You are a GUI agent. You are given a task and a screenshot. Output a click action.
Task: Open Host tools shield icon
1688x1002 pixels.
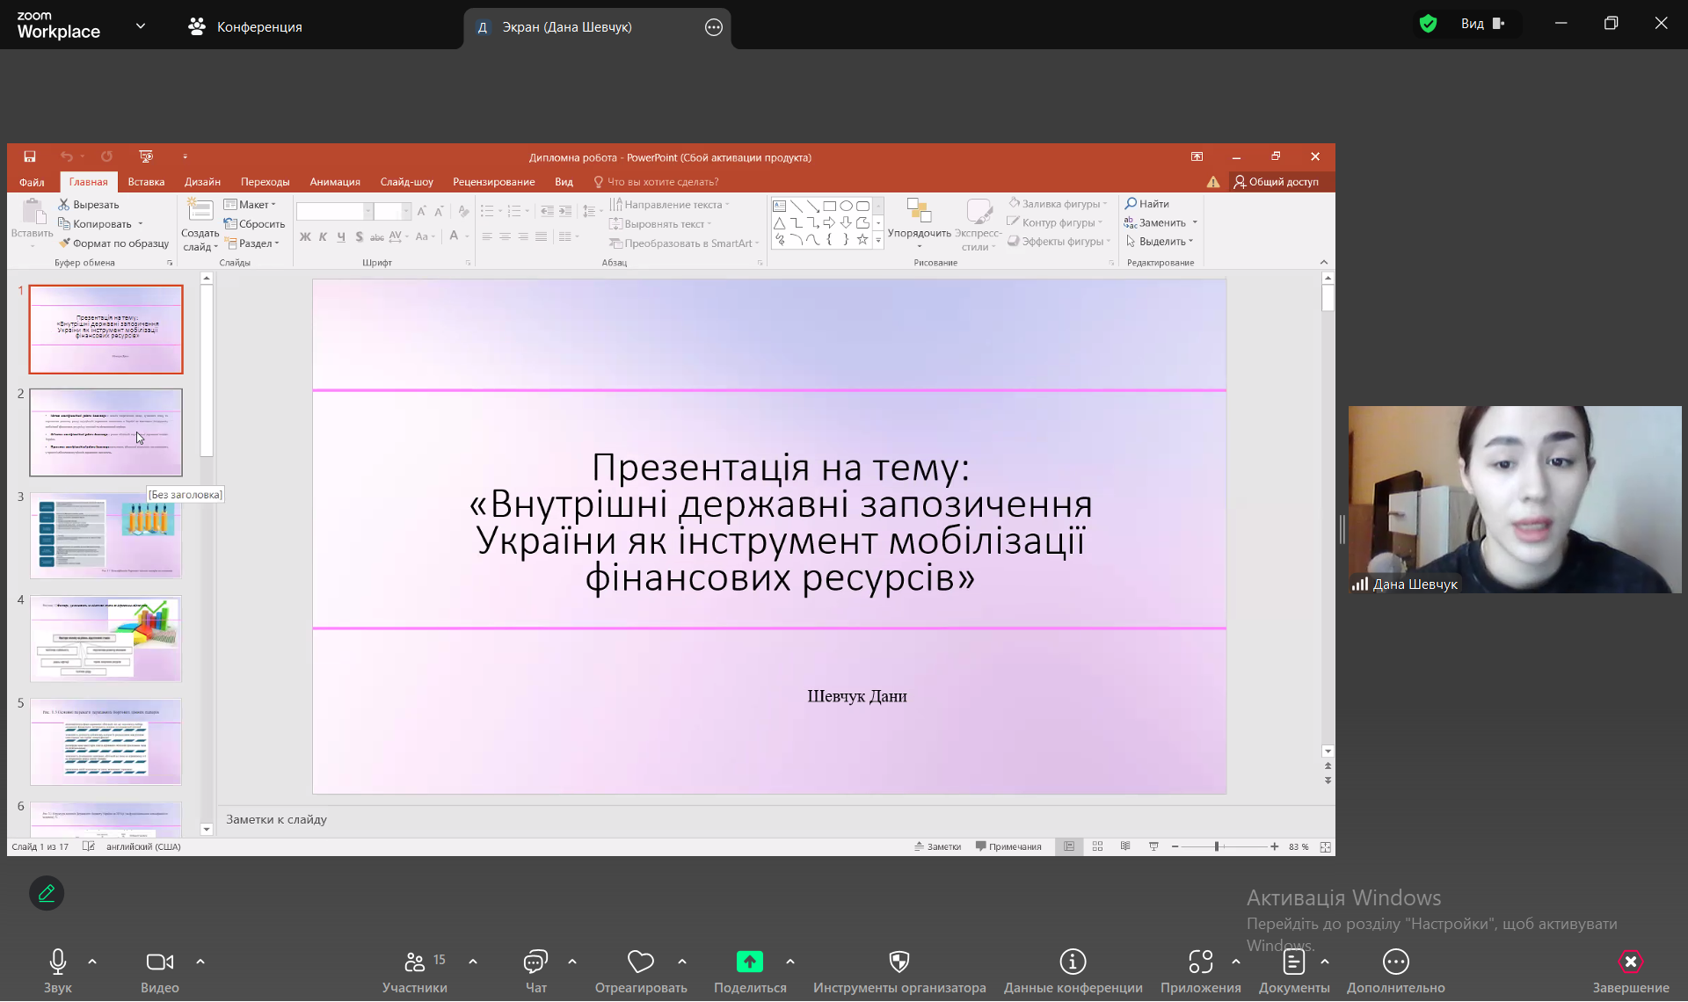(x=899, y=962)
